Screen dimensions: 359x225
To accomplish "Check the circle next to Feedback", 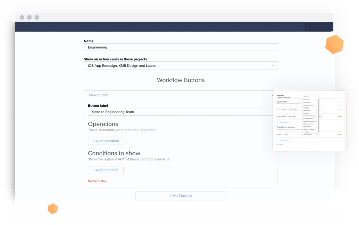I will coord(317,113).
